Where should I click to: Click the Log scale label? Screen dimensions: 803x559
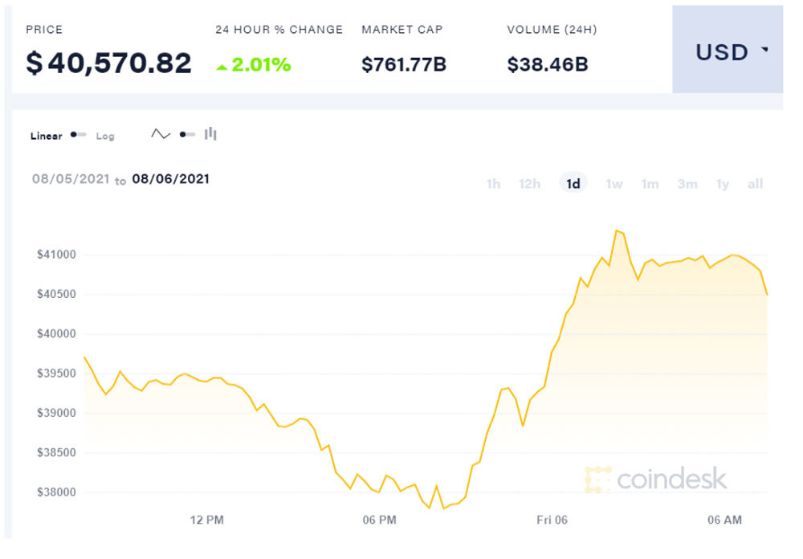(x=105, y=137)
